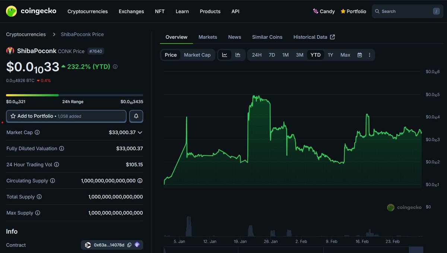Click the bell price alert button
Screen dimensions: 447x253
[136, 116]
